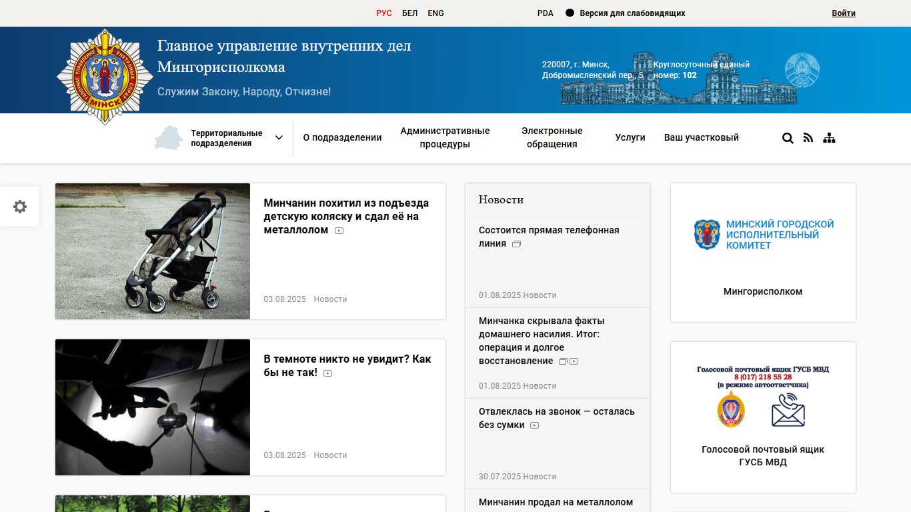Open the baby stroller article thumbnail
911x512 pixels.
(x=153, y=251)
